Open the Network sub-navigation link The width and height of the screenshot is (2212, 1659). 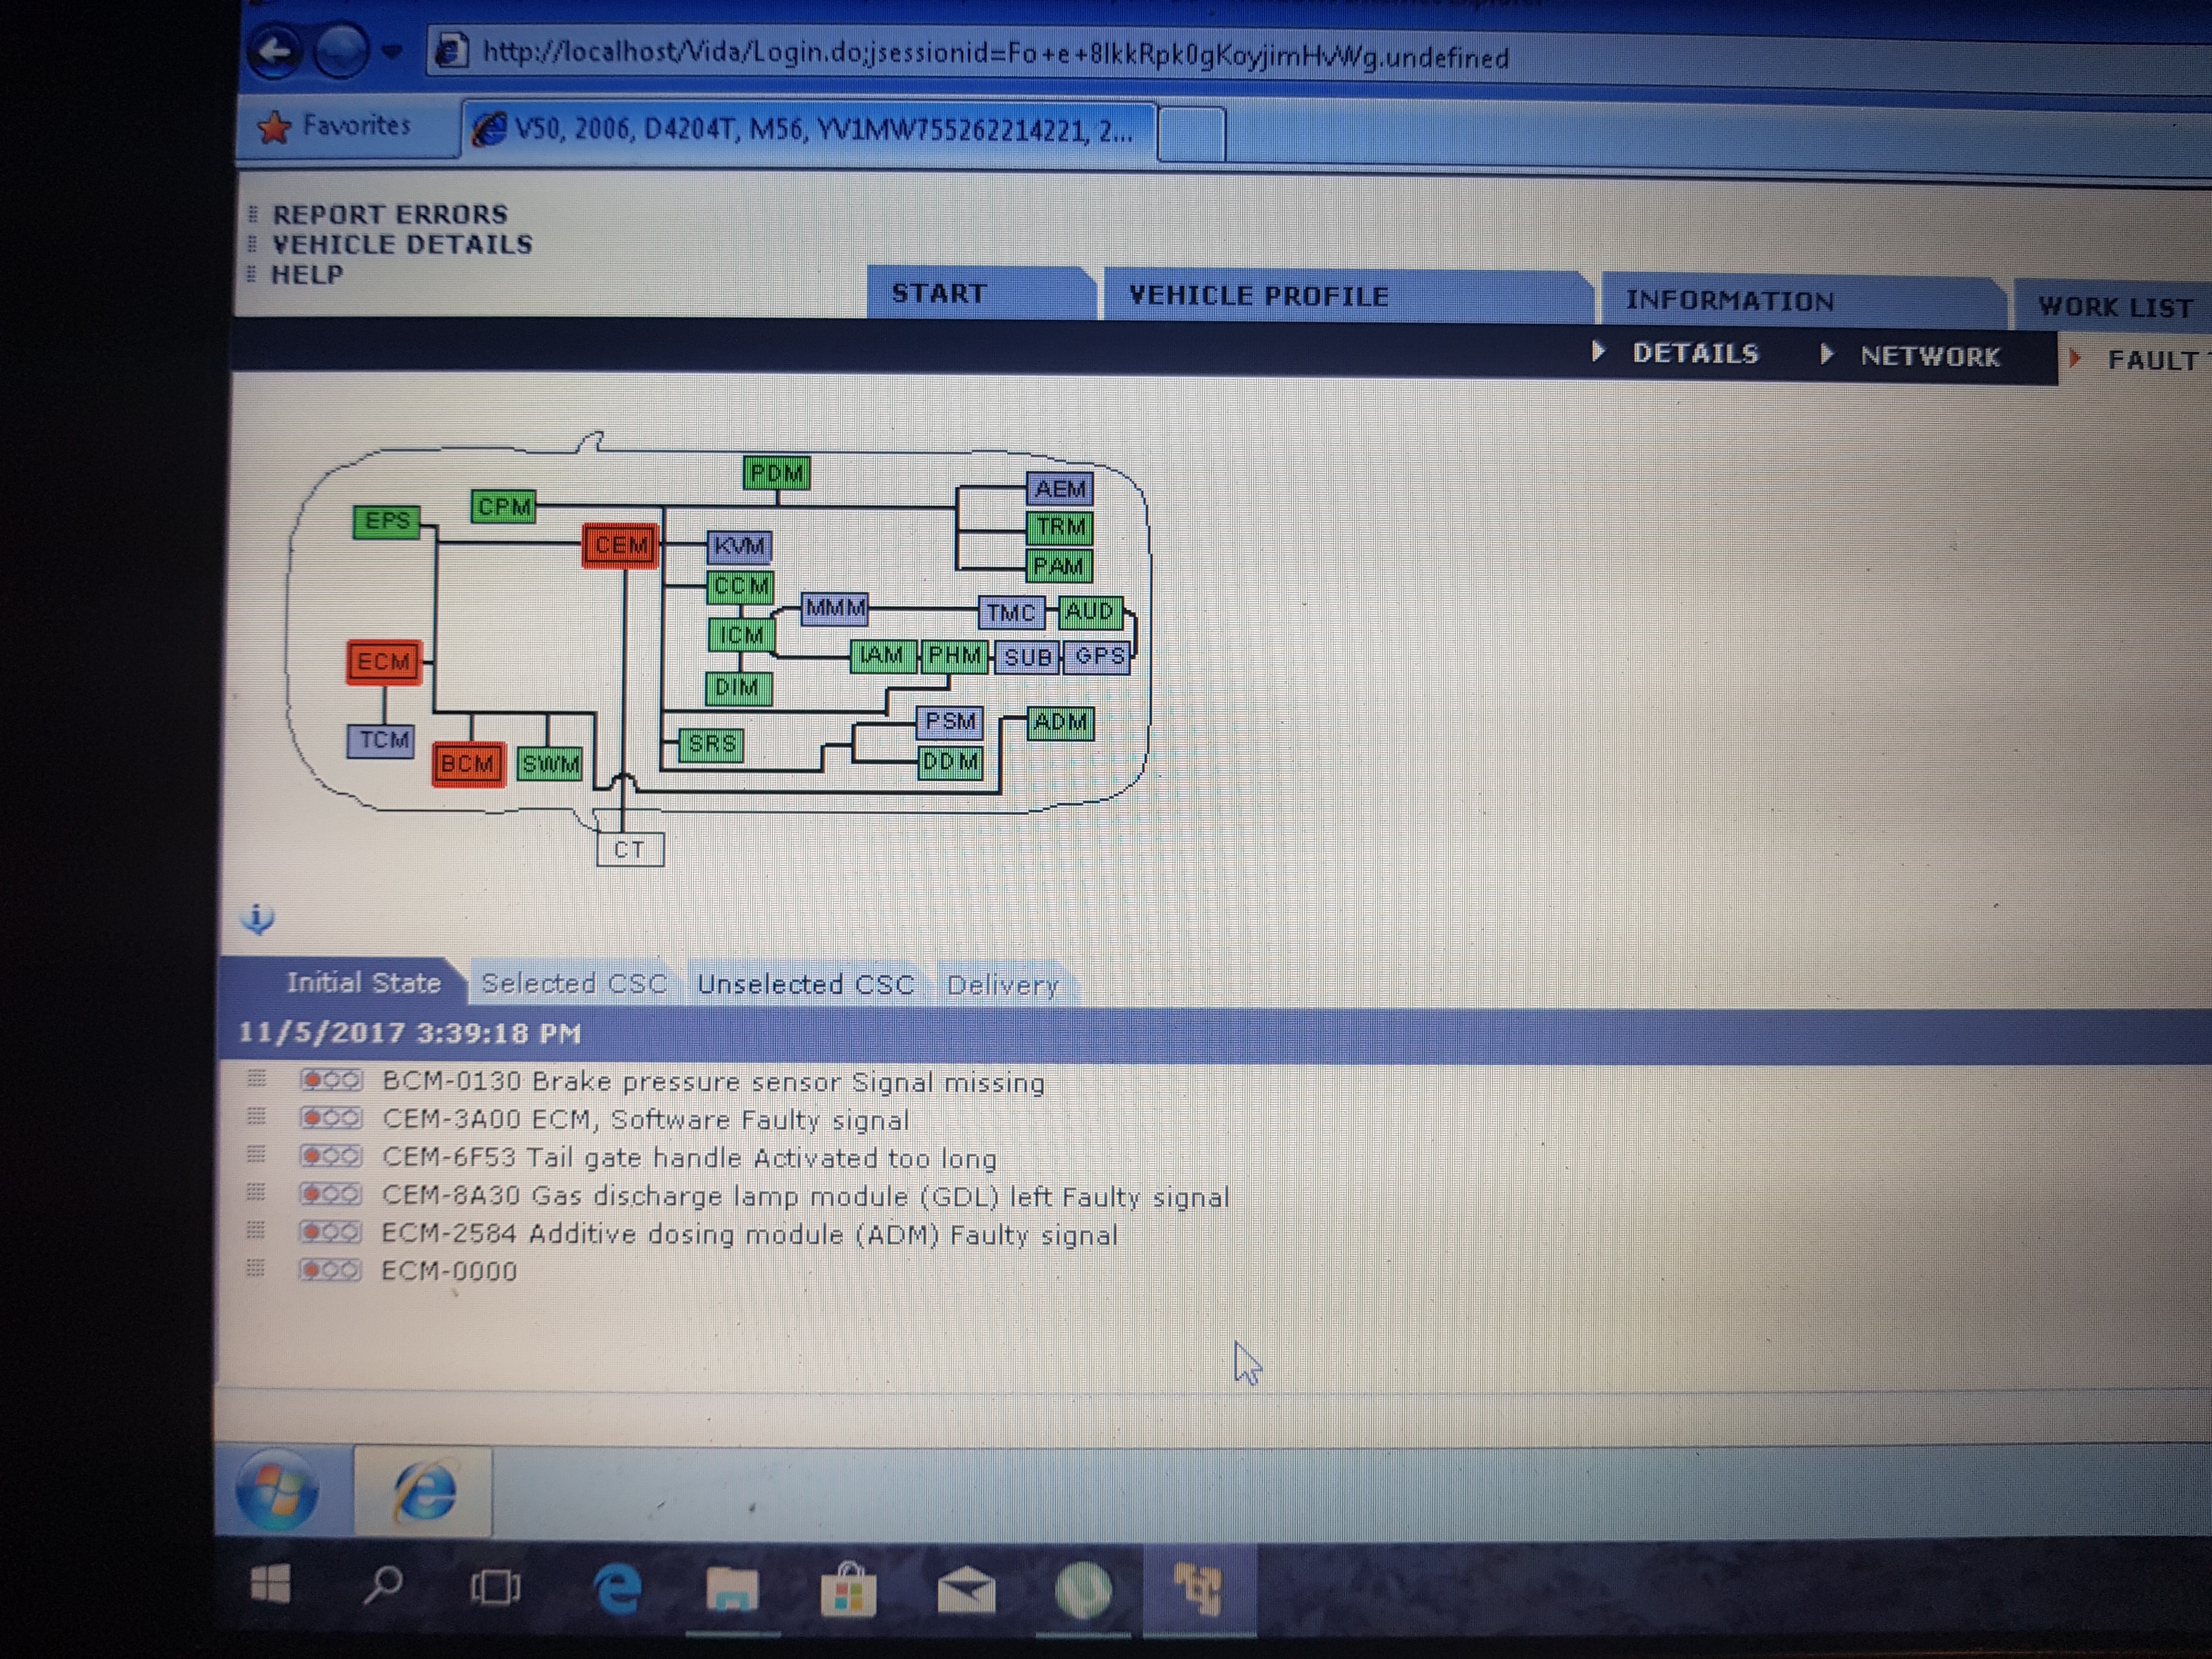pyautogui.click(x=1929, y=356)
